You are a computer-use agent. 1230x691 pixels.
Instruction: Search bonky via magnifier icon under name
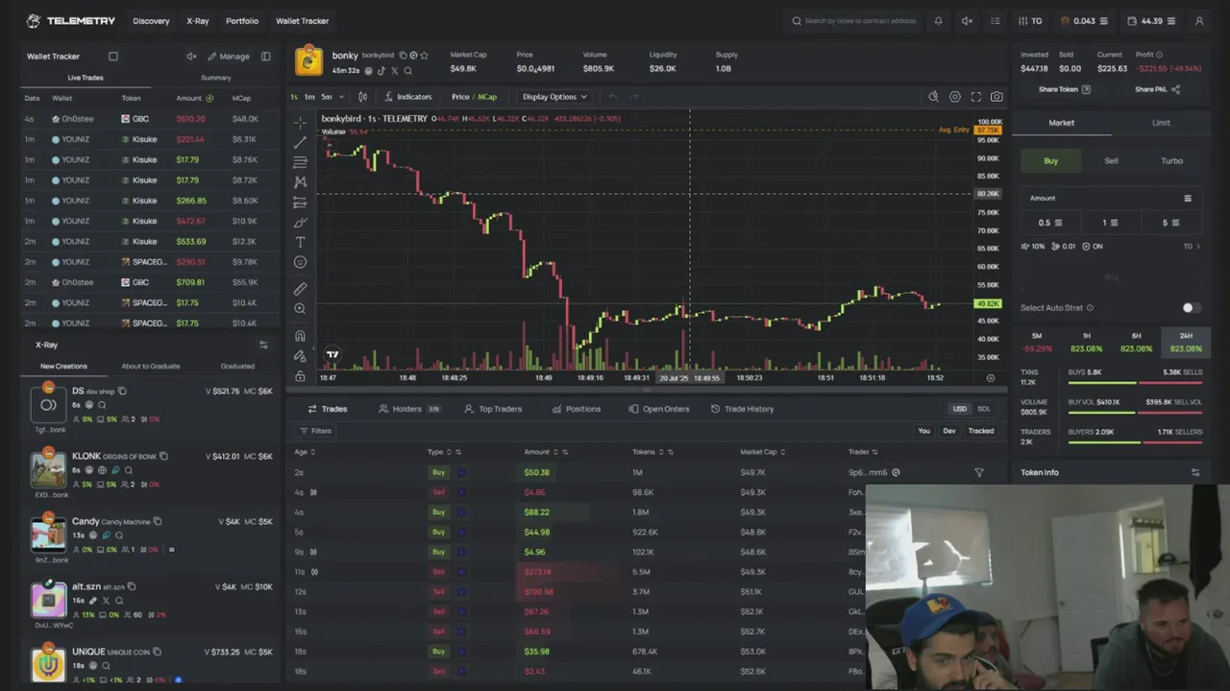pyautogui.click(x=407, y=71)
